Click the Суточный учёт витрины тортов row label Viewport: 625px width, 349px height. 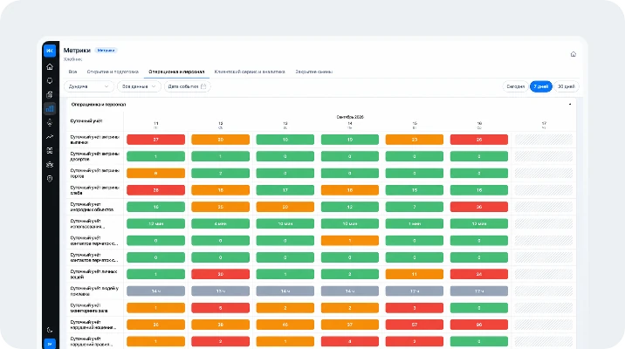pos(95,174)
